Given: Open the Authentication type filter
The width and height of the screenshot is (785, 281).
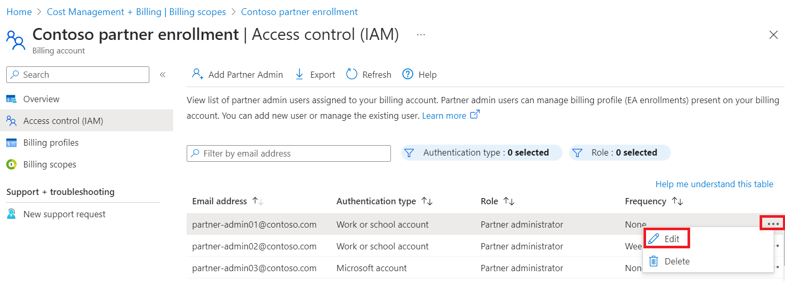Looking at the screenshot, I should pyautogui.click(x=482, y=152).
